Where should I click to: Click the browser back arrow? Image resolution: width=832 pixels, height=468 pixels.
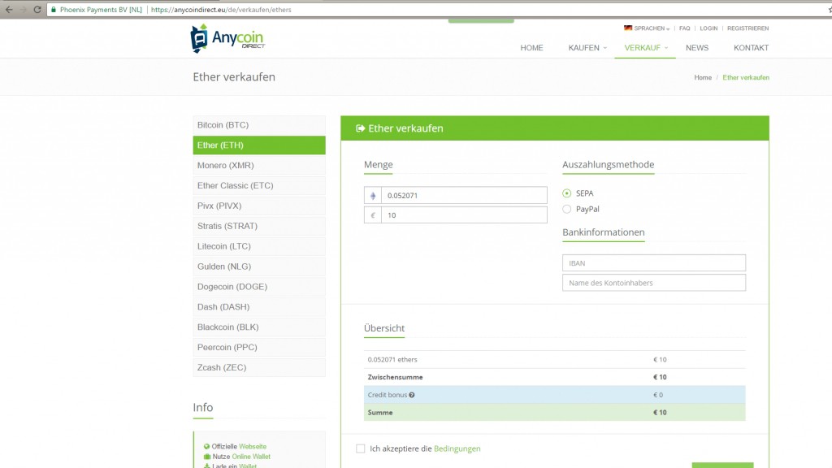(x=8, y=10)
